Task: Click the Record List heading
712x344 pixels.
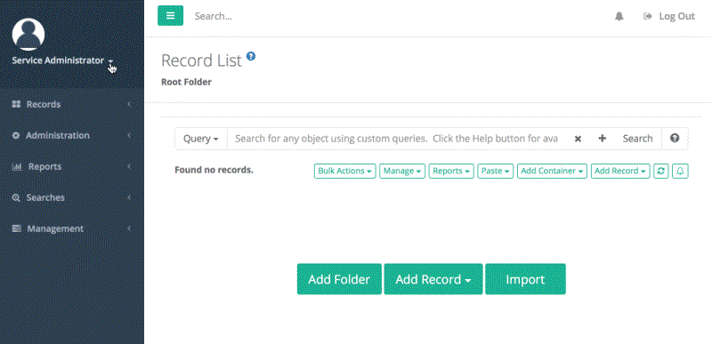Action: pyautogui.click(x=202, y=60)
